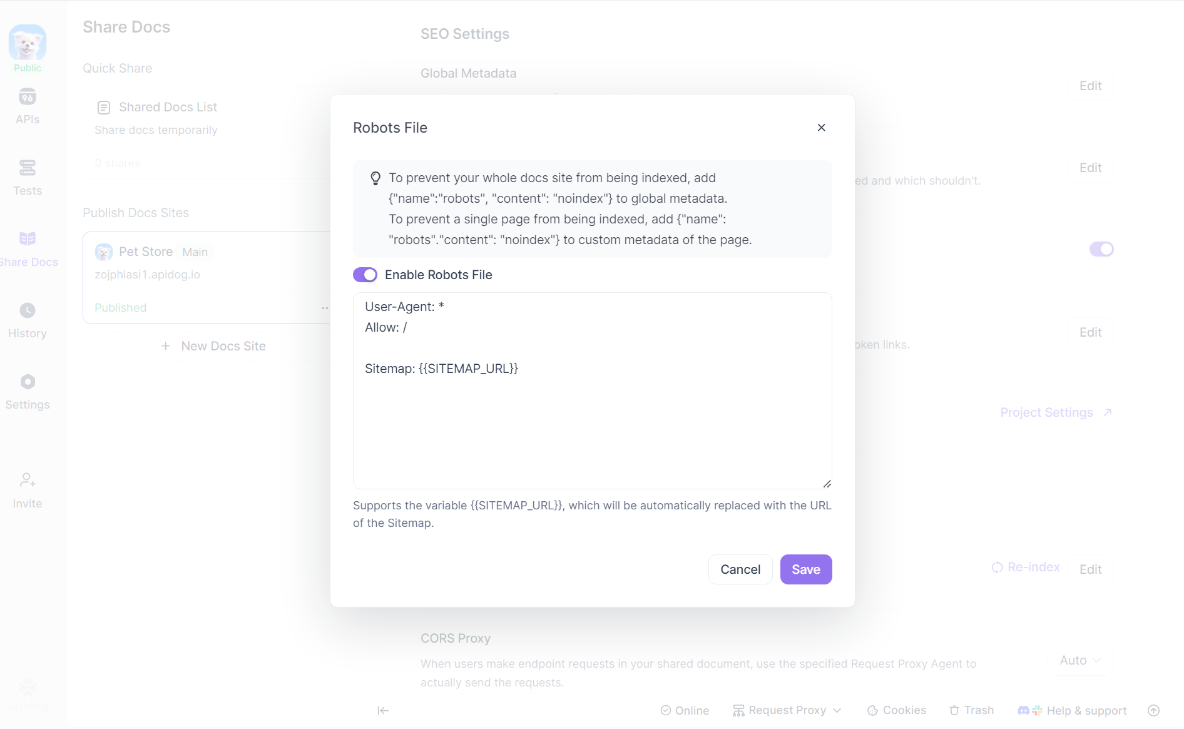1184x729 pixels.
Task: Click inside the robots file text area
Action: 592,426
